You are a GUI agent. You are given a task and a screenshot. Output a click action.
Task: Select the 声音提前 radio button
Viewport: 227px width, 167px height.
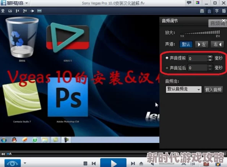click(x=167, y=58)
